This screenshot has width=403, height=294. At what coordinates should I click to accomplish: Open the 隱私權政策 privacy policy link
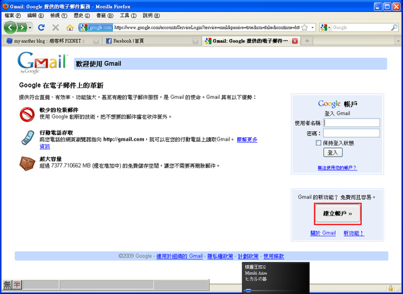point(220,256)
